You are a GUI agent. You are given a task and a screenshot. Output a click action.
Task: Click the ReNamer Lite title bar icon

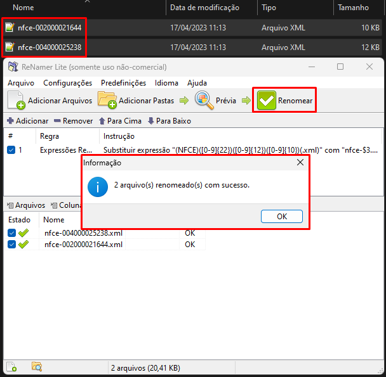13,67
